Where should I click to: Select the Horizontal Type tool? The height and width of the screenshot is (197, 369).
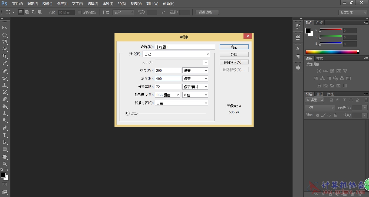[x=5, y=135]
